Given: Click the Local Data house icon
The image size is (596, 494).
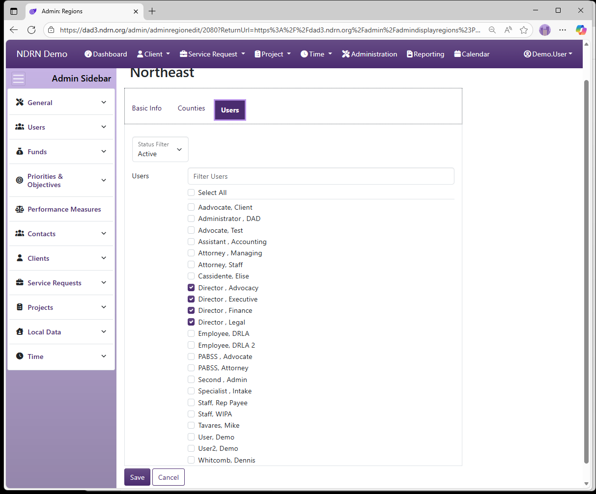Looking at the screenshot, I should (x=20, y=331).
